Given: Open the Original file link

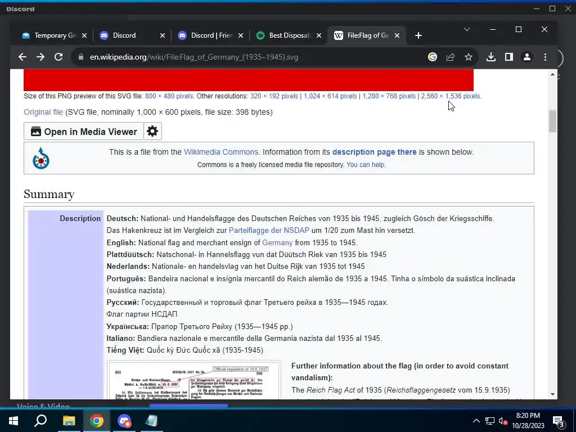Looking at the screenshot, I should 43,112.
